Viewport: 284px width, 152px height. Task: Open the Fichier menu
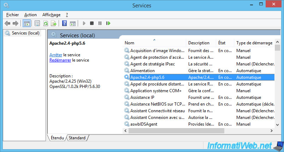(x=12, y=15)
